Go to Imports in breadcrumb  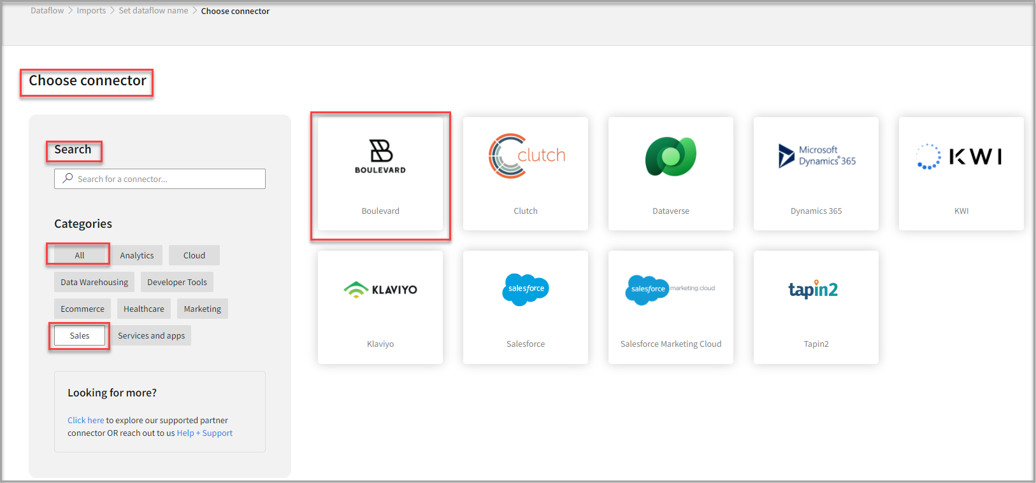tap(91, 11)
